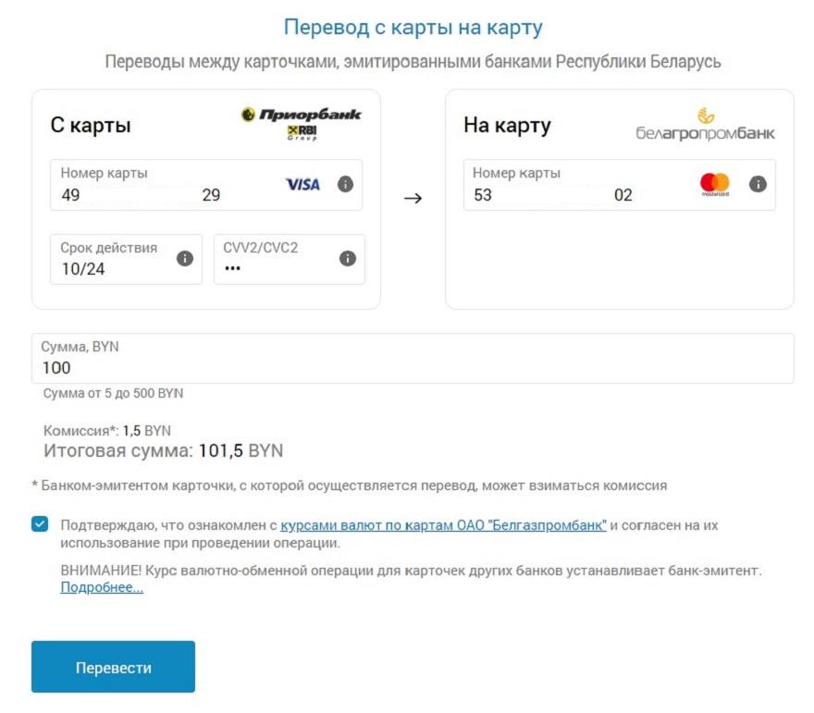The image size is (814, 713).
Task: Click the Priorbank logo on the source card
Action: tap(302, 121)
